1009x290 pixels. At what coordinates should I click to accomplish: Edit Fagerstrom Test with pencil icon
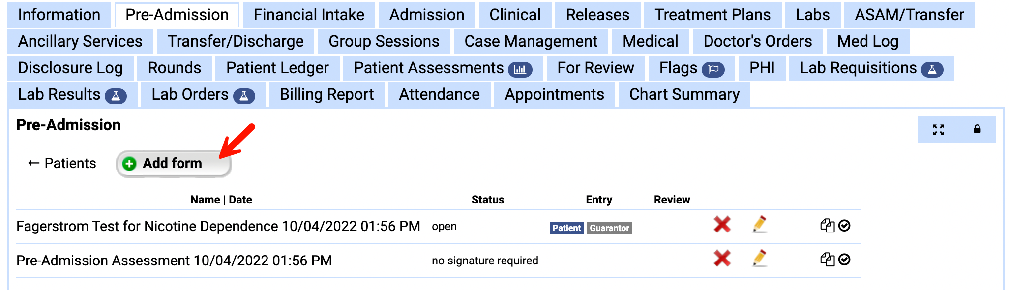[x=760, y=224]
